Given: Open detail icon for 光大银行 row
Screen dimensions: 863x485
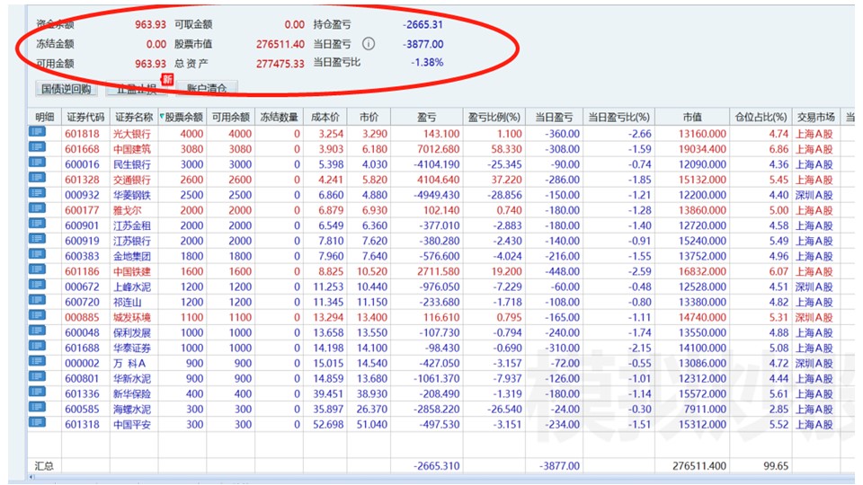Looking at the screenshot, I should tap(38, 132).
